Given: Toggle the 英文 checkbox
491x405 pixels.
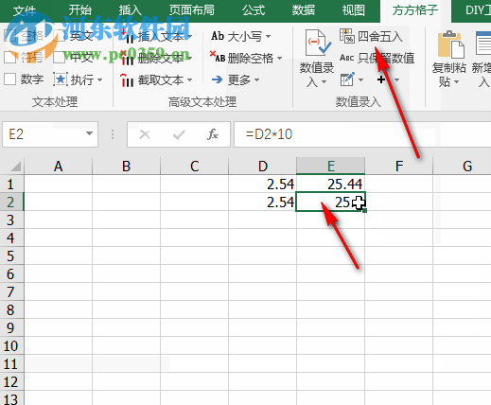Looking at the screenshot, I should pos(60,36).
